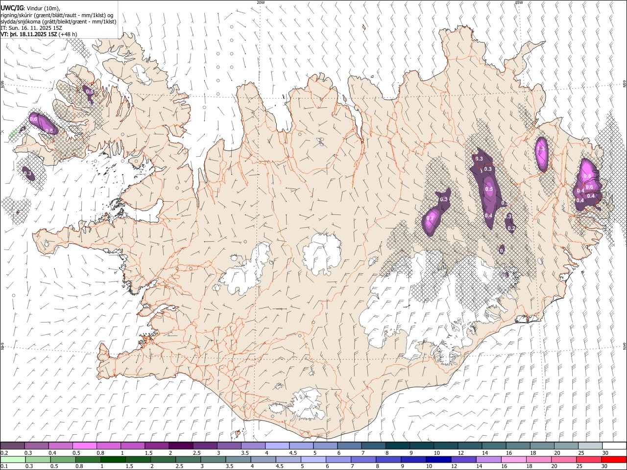Click the '20W' longitude label at top
Viewport: 627px width, 470px height.
[261, 2]
